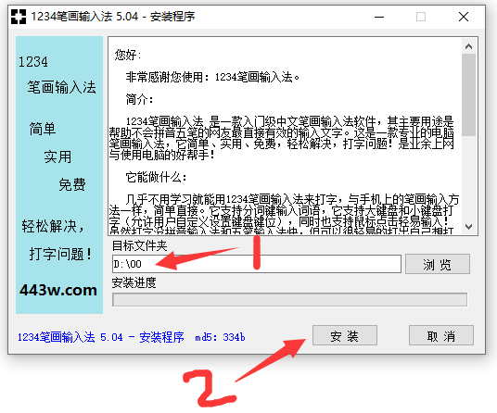
Task: Cancel setup with the 取消 button
Action: coord(440,335)
